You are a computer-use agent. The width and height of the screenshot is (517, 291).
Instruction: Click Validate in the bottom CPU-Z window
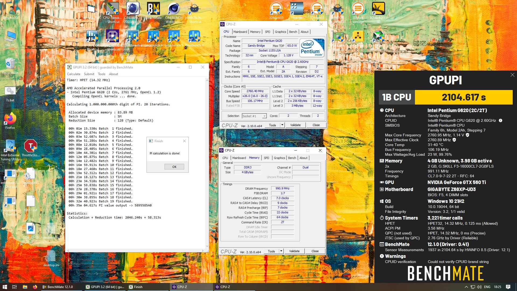[x=294, y=251]
